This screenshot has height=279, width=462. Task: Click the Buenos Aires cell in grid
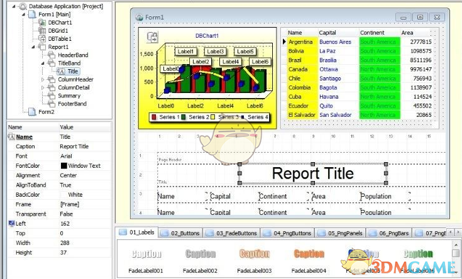[335, 42]
